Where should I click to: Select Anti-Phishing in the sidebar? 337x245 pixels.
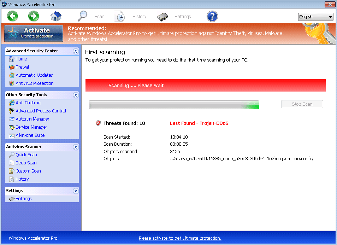tap(28, 103)
